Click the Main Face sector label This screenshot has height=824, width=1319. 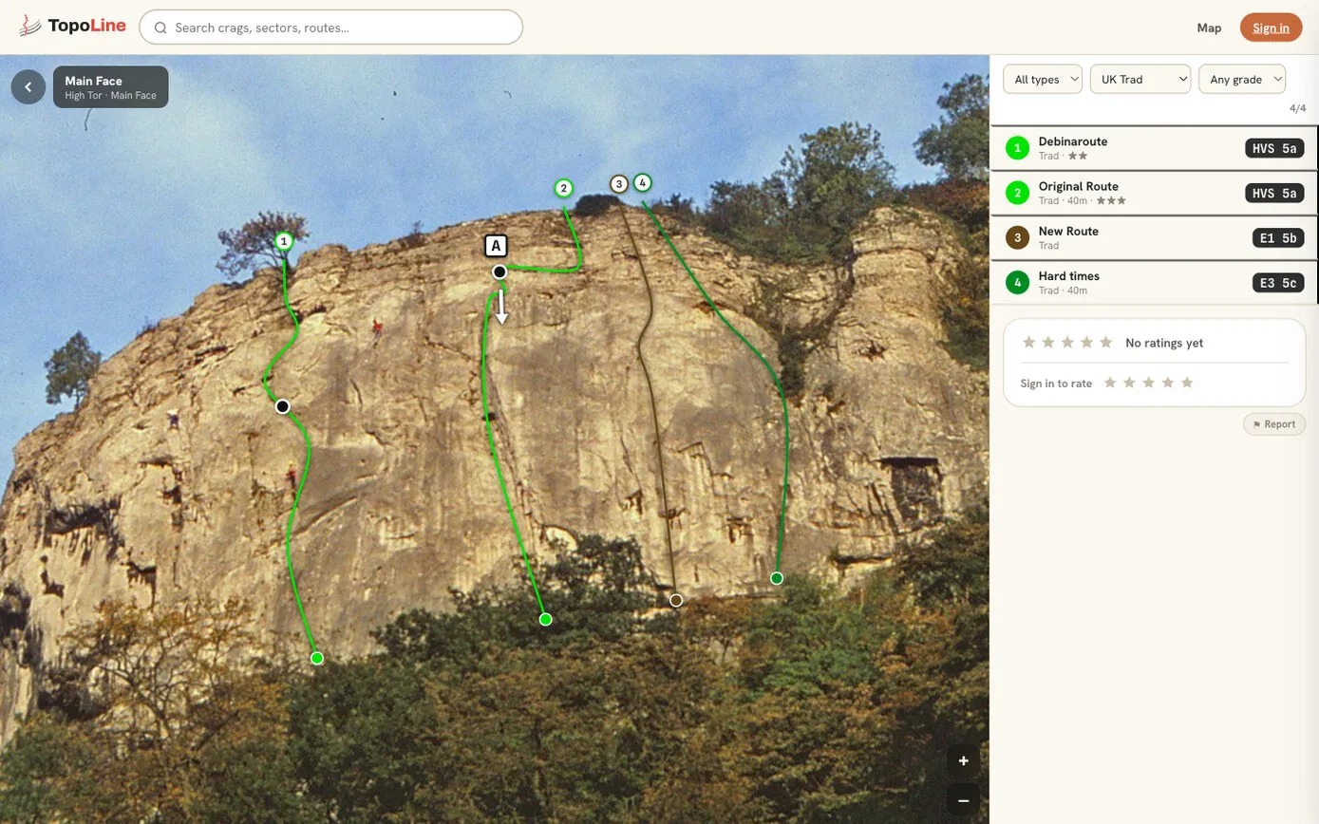pyautogui.click(x=111, y=87)
